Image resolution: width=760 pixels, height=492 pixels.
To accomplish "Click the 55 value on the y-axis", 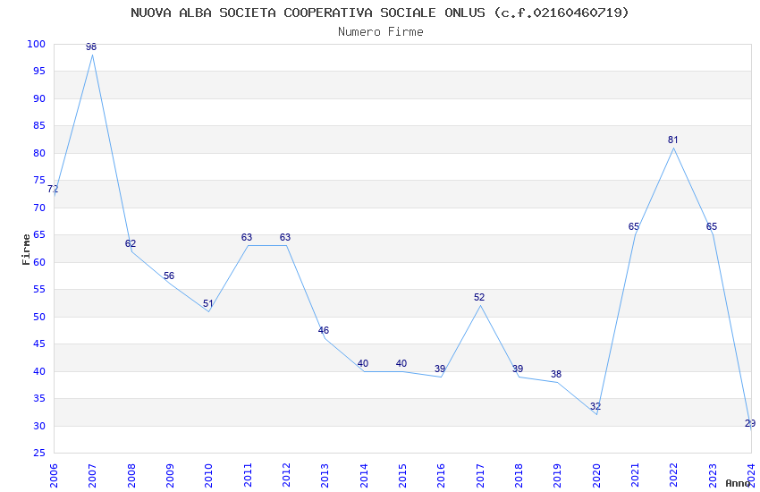I will click(x=39, y=289).
